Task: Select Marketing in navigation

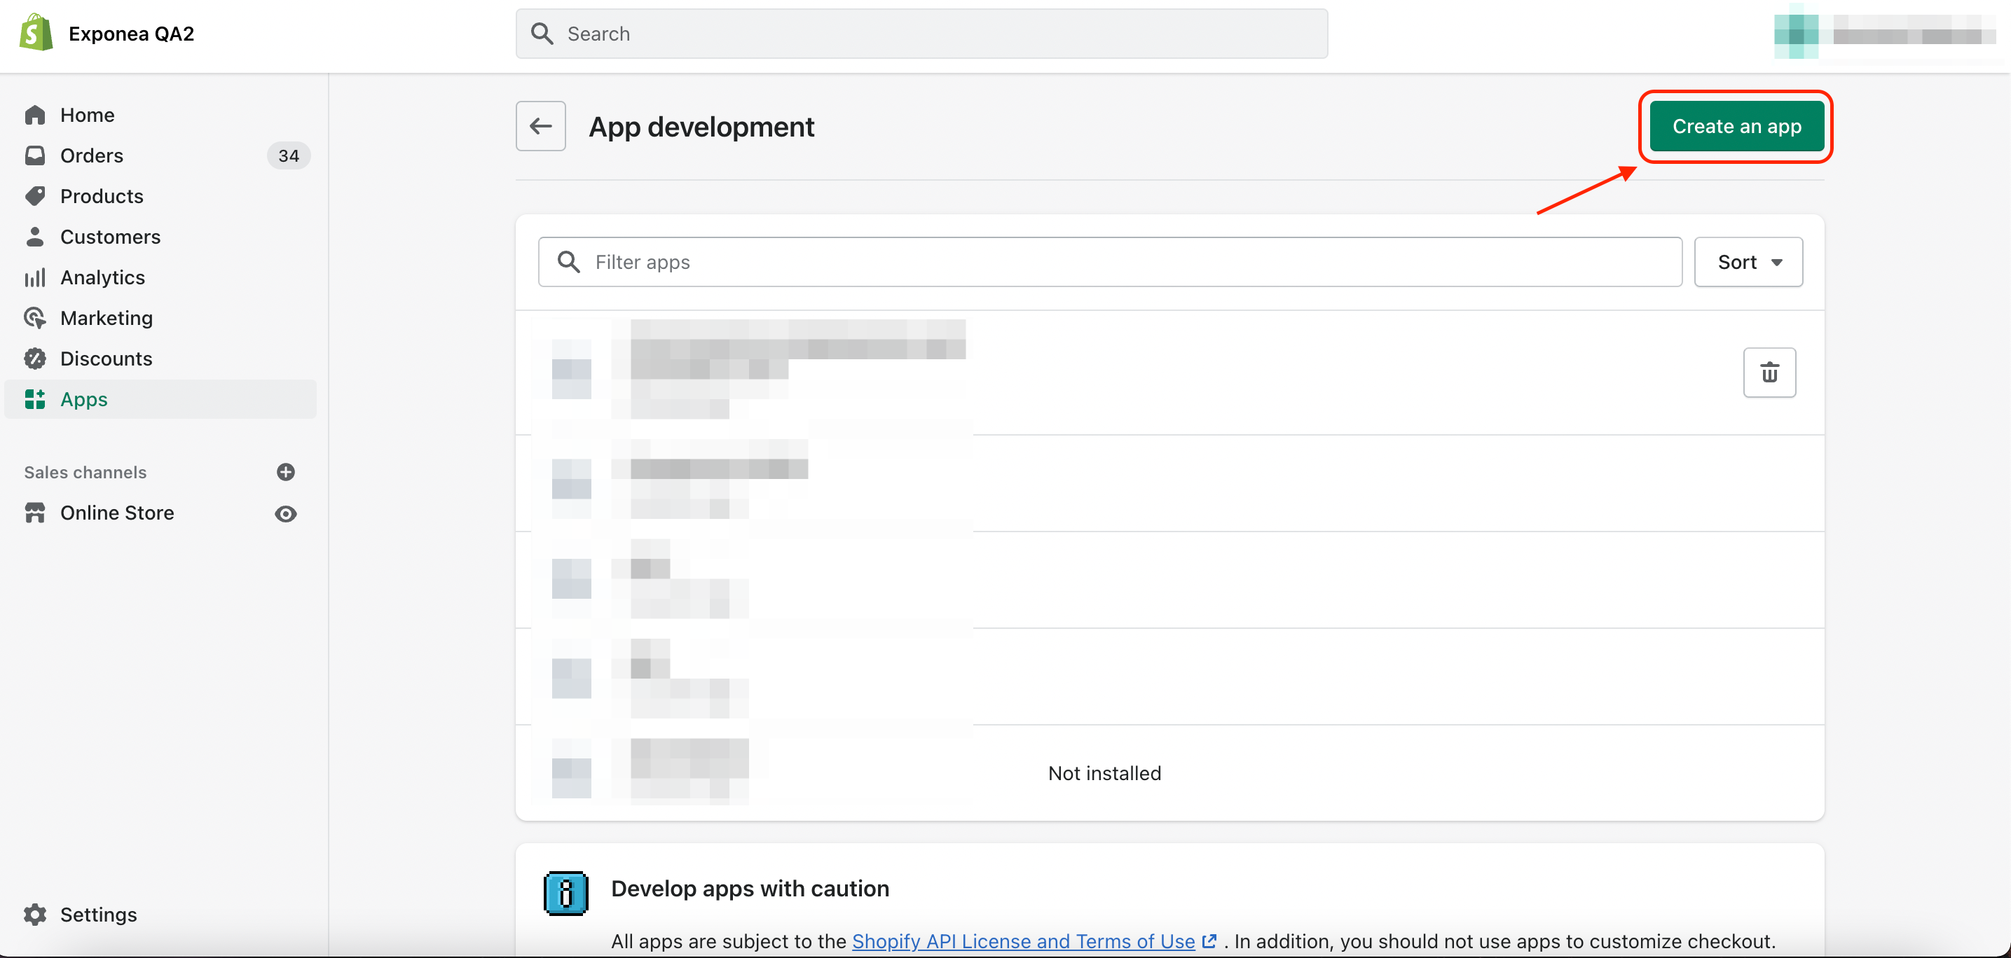Action: (107, 319)
